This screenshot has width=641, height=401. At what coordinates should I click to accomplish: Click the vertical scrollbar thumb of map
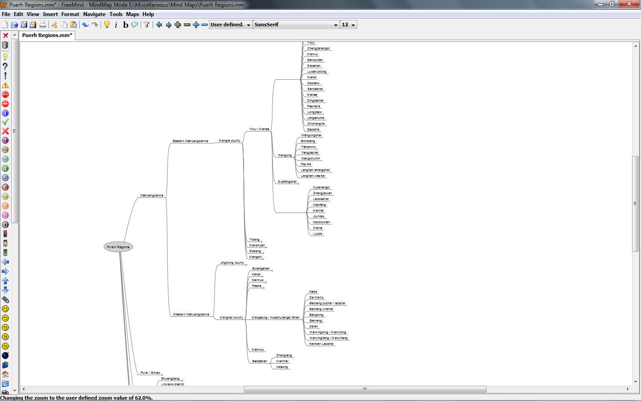point(636,204)
